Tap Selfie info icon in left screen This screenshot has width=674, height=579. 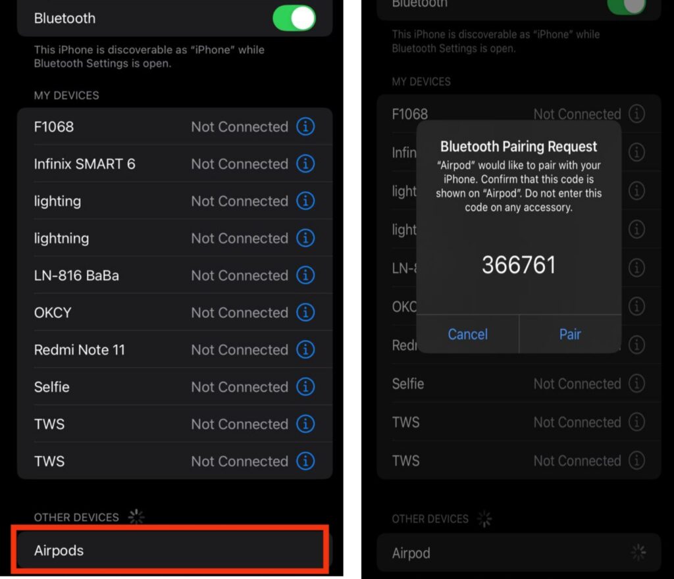[305, 387]
